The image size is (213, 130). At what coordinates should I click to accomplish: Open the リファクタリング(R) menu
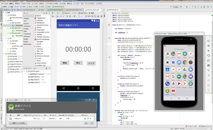52,4
